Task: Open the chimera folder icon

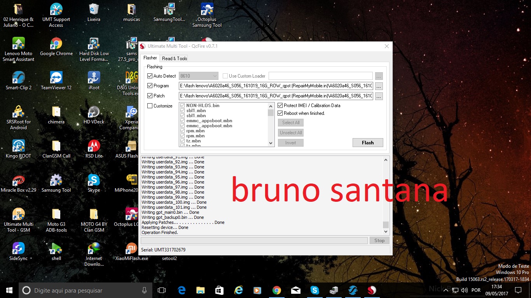Action: (x=56, y=115)
